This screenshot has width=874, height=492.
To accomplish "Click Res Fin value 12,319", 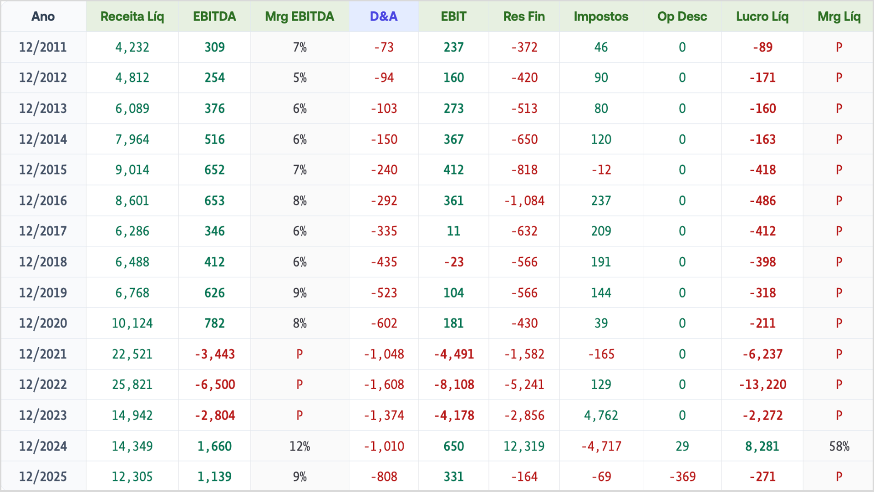I will (x=524, y=446).
